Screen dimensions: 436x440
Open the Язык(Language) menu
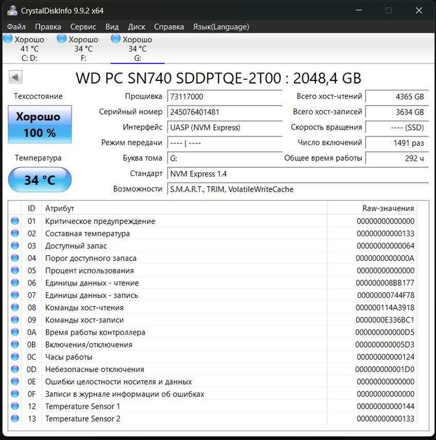(x=221, y=26)
